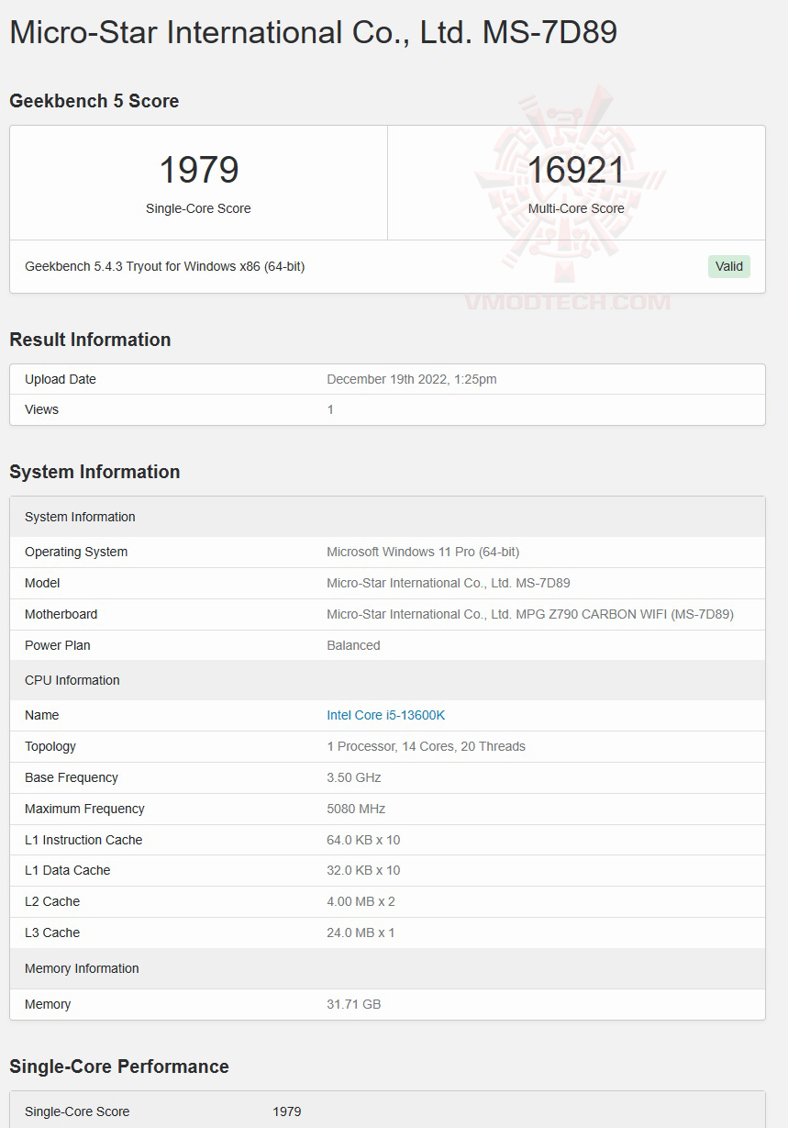Click the page title MS-7D89 heading

[x=313, y=32]
